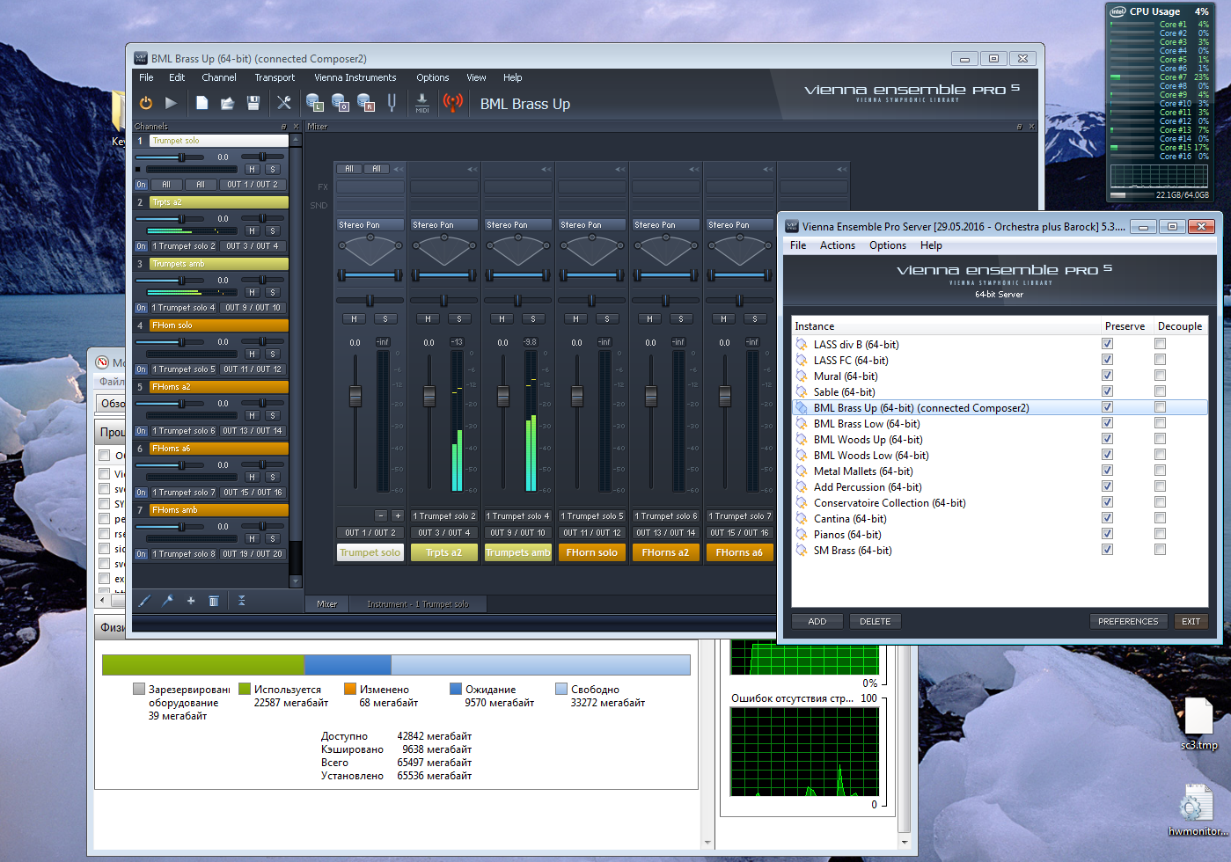Open the wrench and screwdriver settings icon
The image size is (1231, 862).
[x=284, y=103]
